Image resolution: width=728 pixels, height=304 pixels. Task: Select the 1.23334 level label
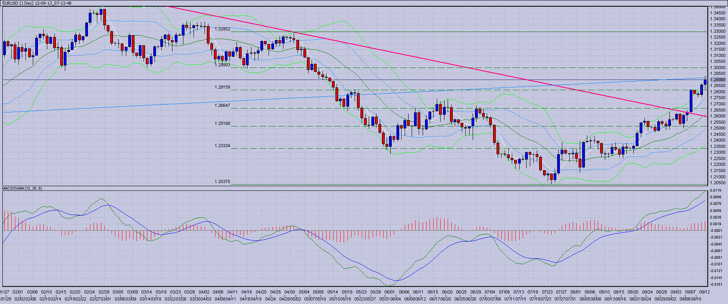point(222,146)
